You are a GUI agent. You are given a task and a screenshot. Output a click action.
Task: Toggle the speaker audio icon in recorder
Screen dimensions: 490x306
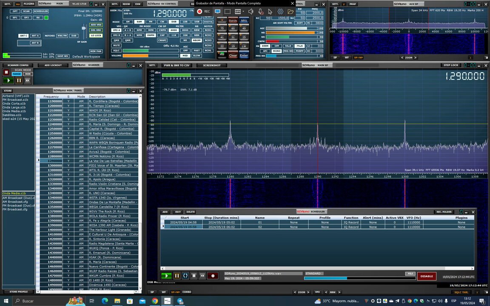[251, 11]
